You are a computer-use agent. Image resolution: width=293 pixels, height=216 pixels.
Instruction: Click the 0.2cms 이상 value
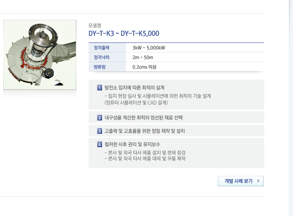[145, 67]
